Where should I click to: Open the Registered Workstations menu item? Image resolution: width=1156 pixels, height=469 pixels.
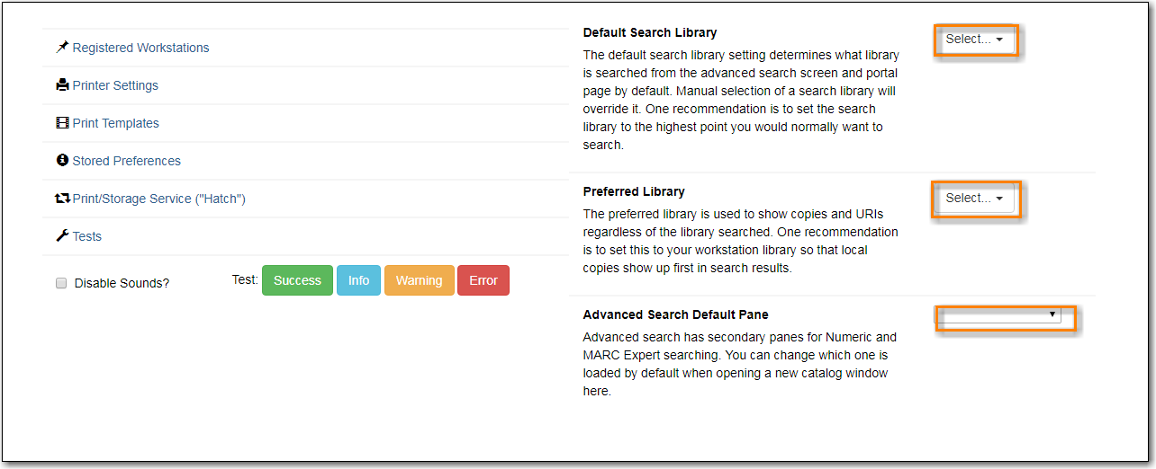pyautogui.click(x=140, y=48)
